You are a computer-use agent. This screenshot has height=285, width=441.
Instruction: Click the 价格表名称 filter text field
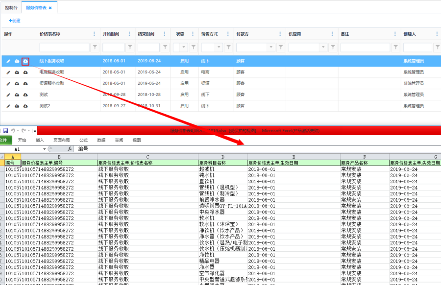64,47
